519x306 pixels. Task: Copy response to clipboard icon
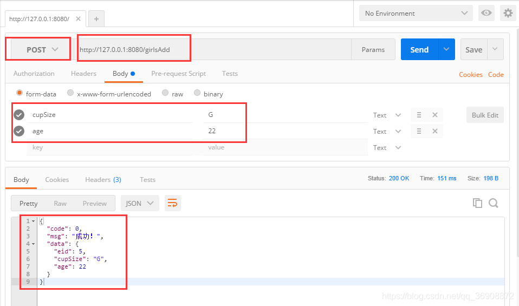[477, 203]
